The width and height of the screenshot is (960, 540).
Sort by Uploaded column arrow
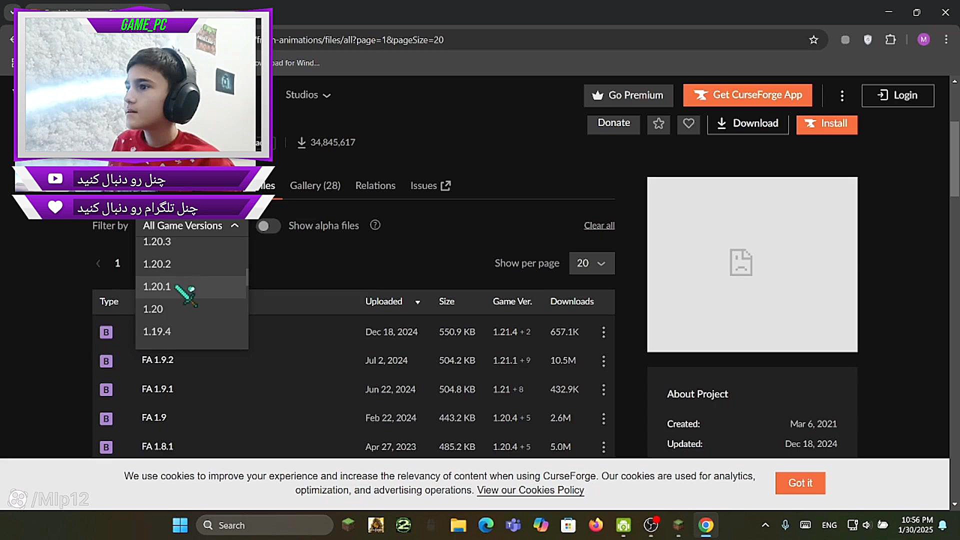[x=417, y=302]
